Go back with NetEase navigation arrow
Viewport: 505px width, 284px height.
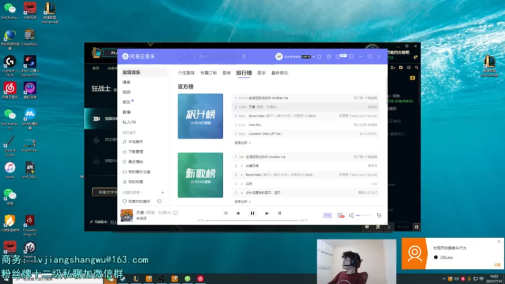coord(181,56)
